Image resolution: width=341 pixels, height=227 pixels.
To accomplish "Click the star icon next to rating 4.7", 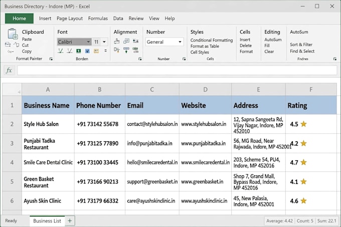I will [303, 162].
